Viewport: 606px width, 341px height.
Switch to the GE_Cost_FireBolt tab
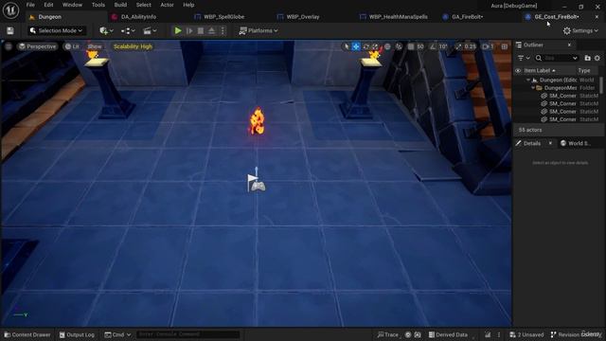coord(557,17)
